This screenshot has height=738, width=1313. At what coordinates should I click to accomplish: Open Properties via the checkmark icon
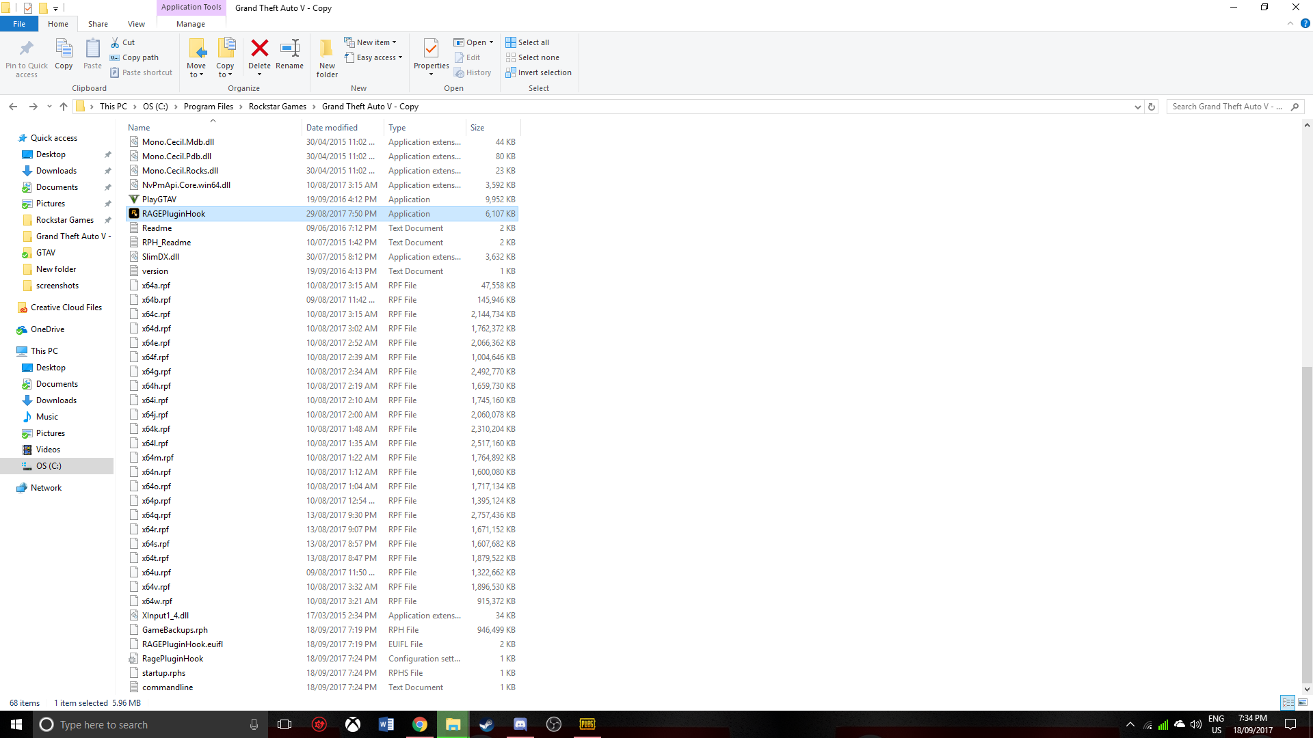point(431,49)
